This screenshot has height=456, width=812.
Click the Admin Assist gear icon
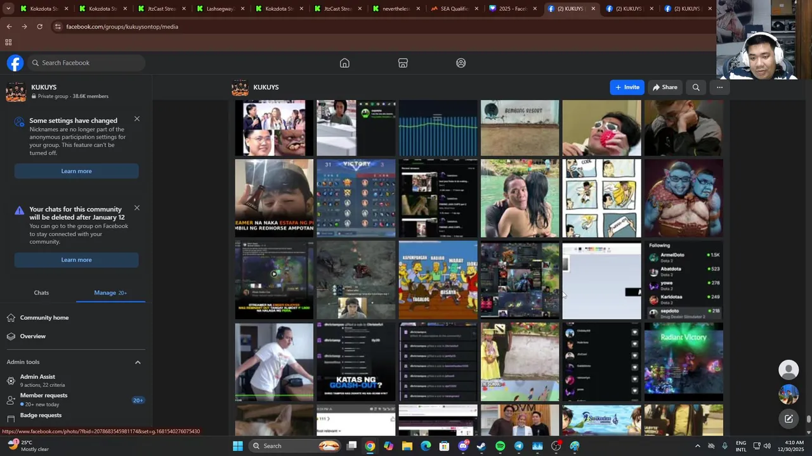pos(11,381)
